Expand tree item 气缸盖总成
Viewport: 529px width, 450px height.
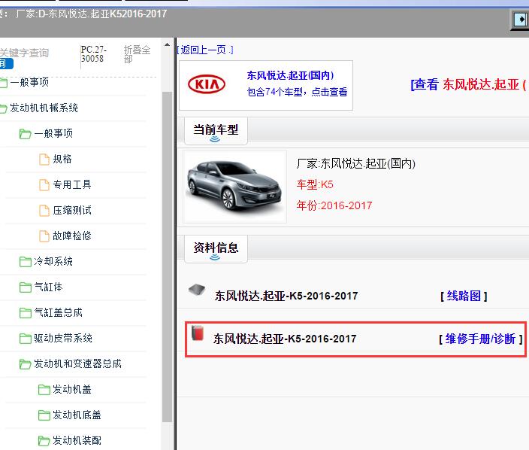[58, 313]
